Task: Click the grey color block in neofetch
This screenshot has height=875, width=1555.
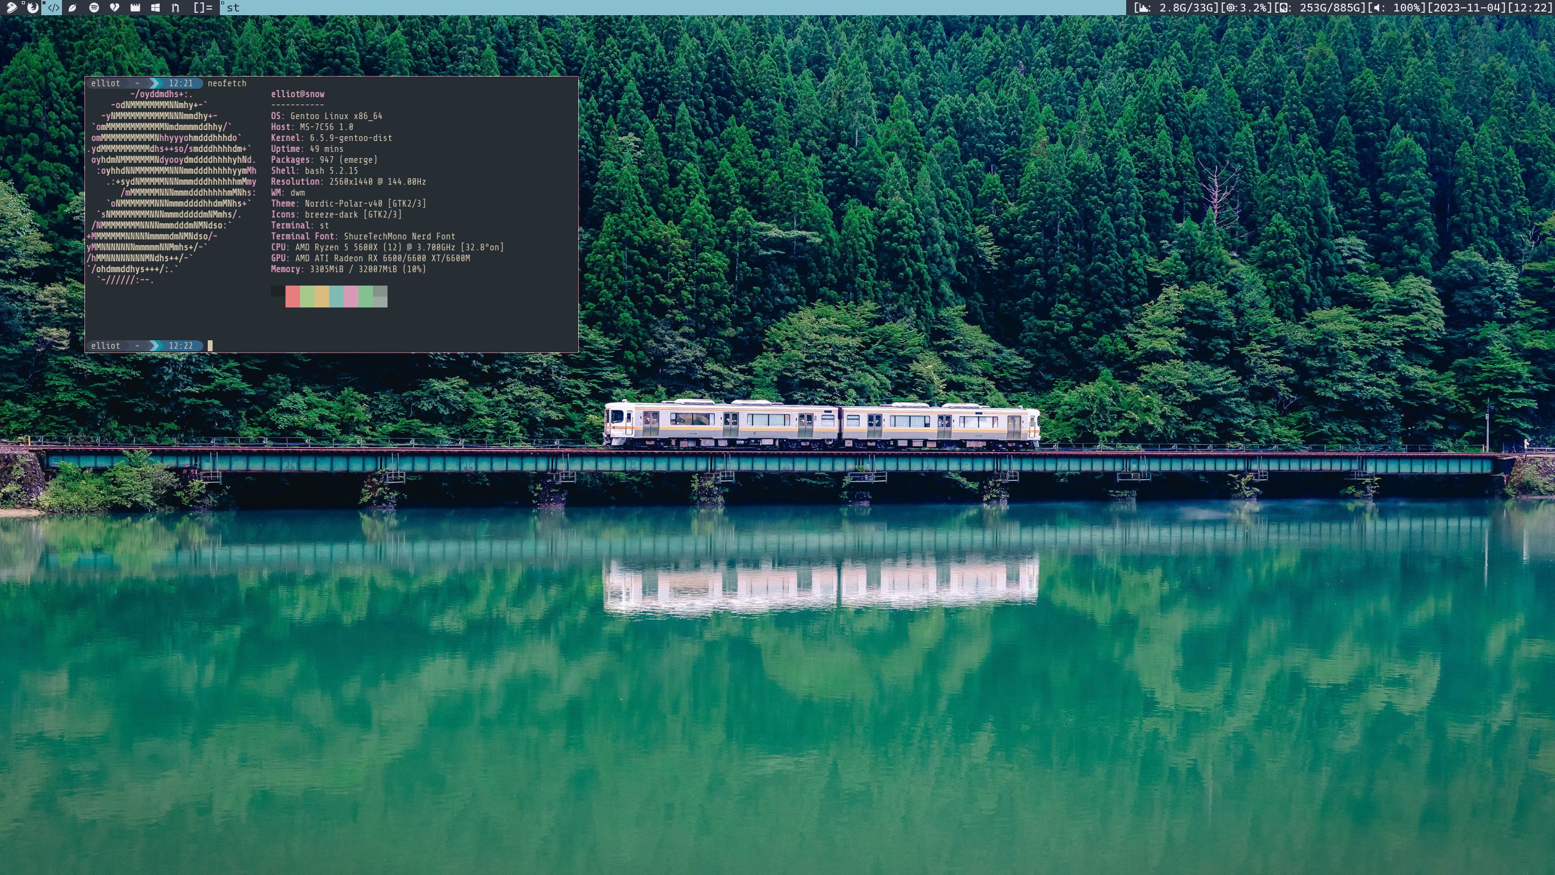Action: (380, 297)
